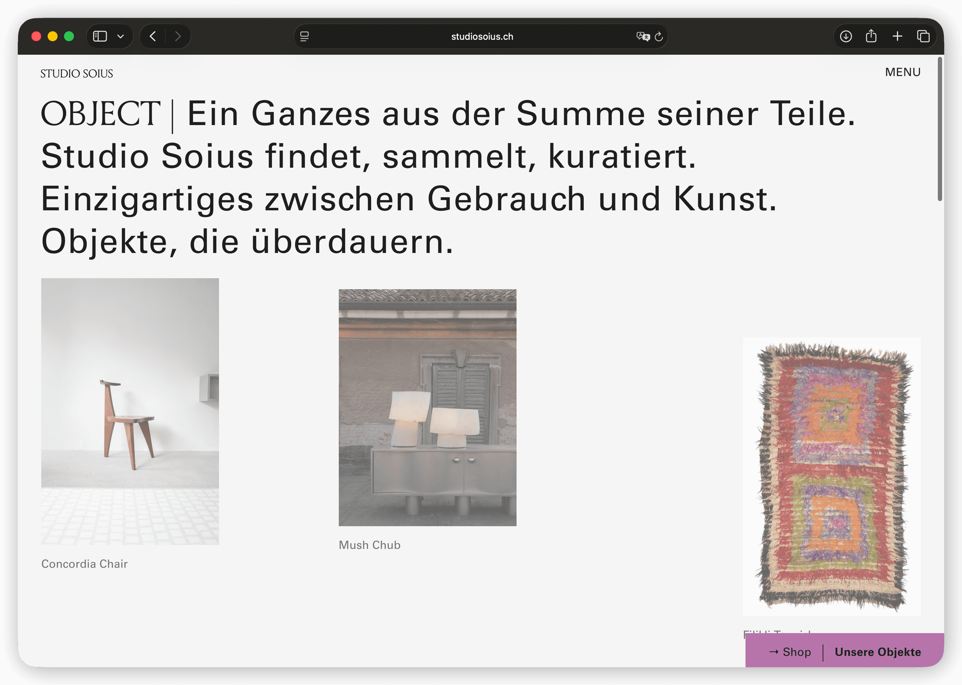Go back to the previous page
Image resolution: width=962 pixels, height=685 pixels.
coord(153,36)
